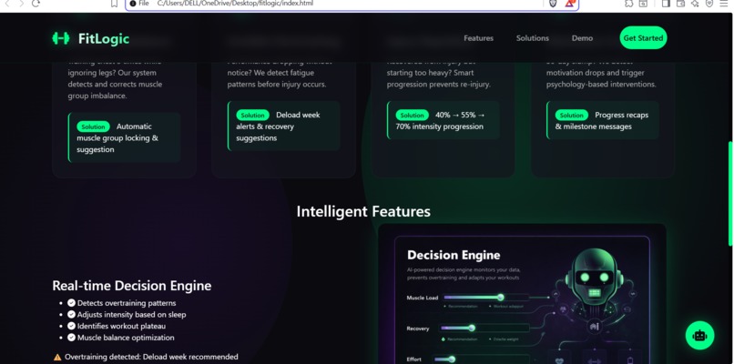Image resolution: width=734 pixels, height=364 pixels.
Task: Click the text psychology-based interventions
Action: coord(601,85)
